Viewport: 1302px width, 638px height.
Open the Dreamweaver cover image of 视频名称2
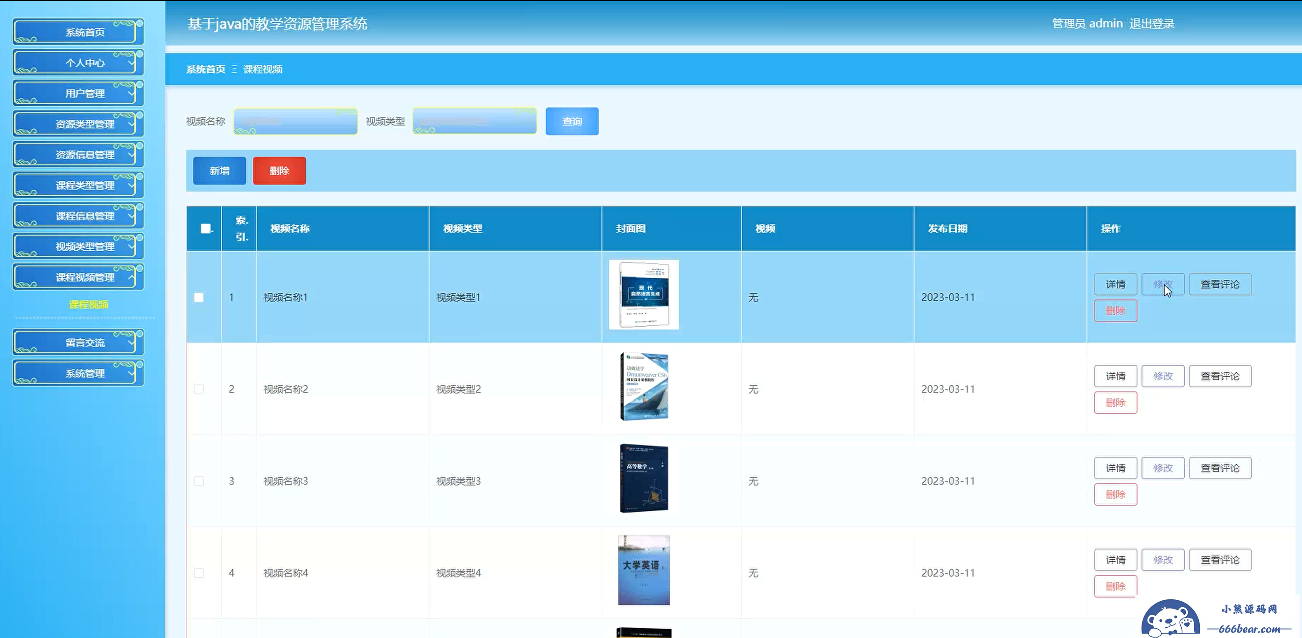pos(644,387)
